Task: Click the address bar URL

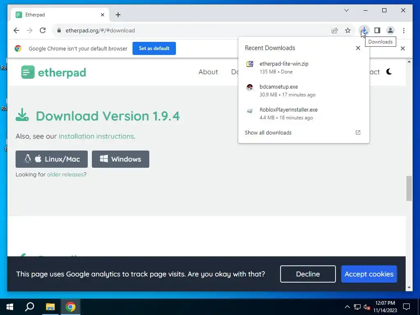Action: click(x=100, y=30)
